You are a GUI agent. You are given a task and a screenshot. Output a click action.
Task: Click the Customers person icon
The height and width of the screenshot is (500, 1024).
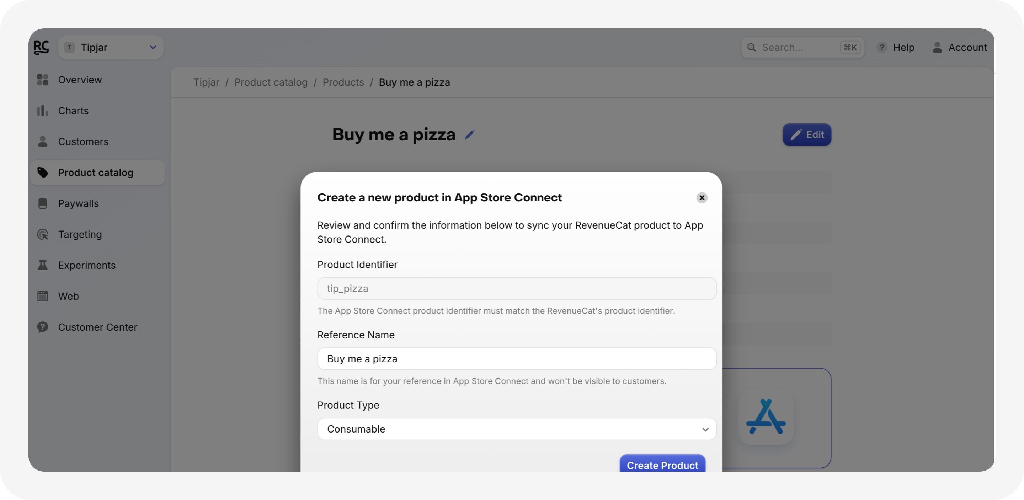click(43, 142)
